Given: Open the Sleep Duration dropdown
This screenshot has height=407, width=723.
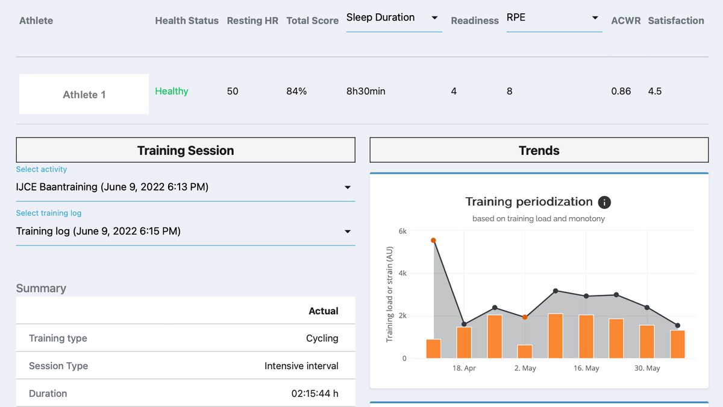Looking at the screenshot, I should pyautogui.click(x=394, y=18).
